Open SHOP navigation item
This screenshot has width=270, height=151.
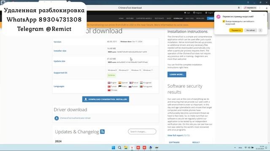169,18
